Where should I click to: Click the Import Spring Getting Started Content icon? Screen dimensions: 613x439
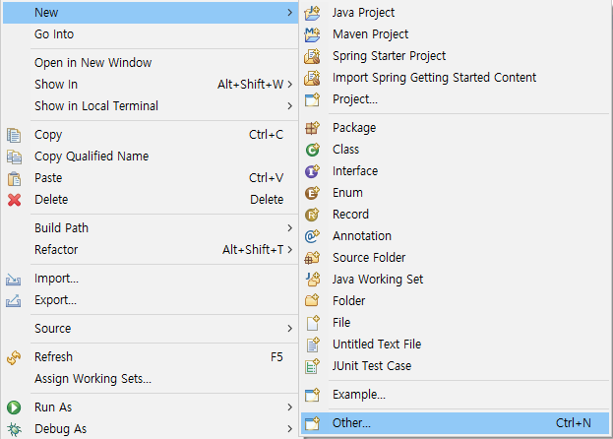click(x=312, y=78)
